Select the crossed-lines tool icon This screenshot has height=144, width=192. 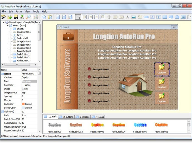coord(109,17)
